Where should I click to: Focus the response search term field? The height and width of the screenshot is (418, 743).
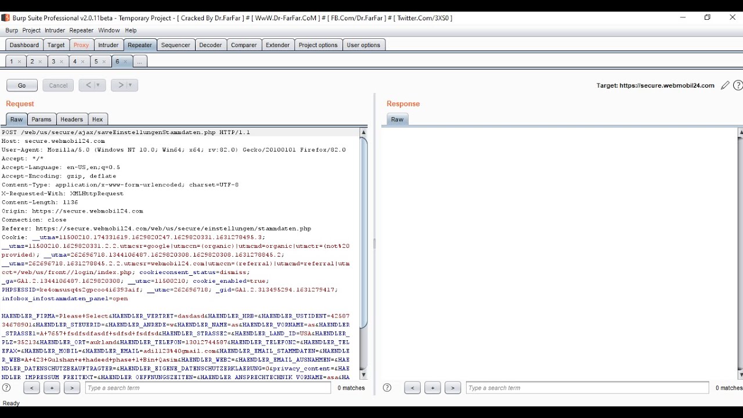pyautogui.click(x=587, y=388)
